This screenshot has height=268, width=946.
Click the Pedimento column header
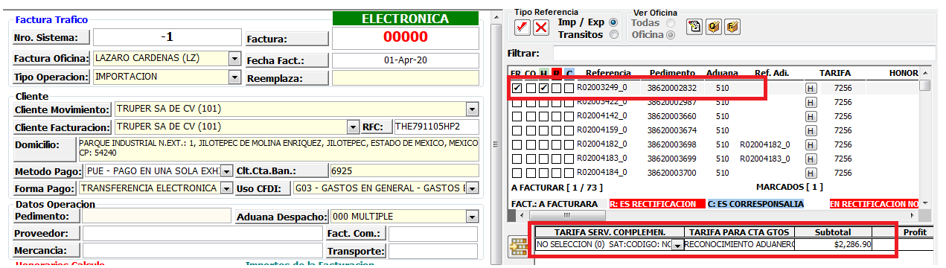pos(672,73)
